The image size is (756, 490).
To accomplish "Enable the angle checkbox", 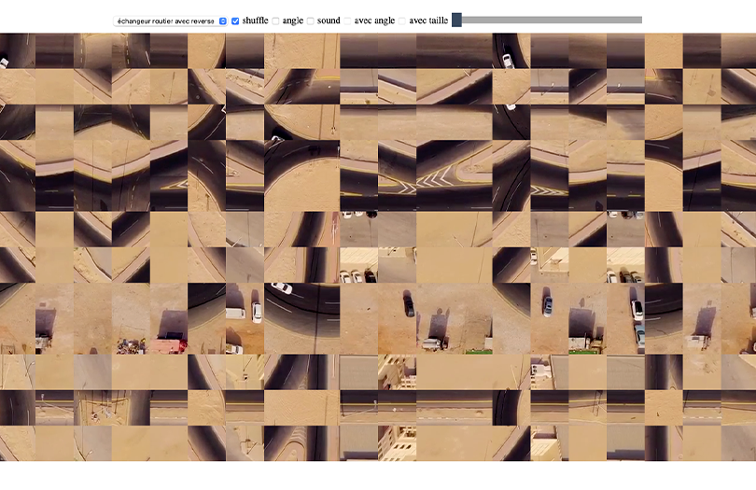I will coord(275,21).
